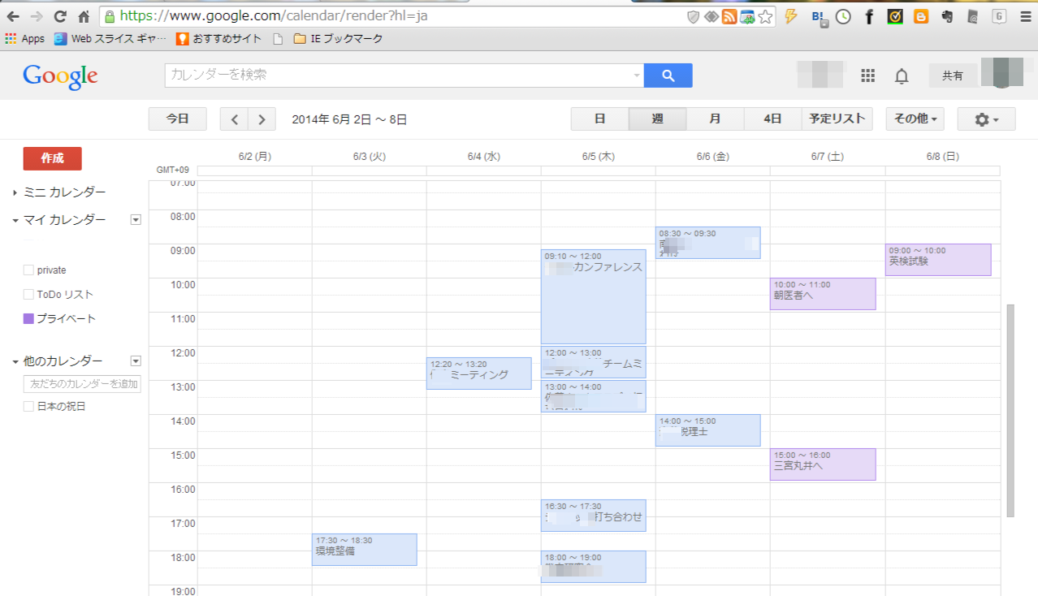Go to previous week with left arrow
Screen dimensions: 1038x596
(234, 119)
